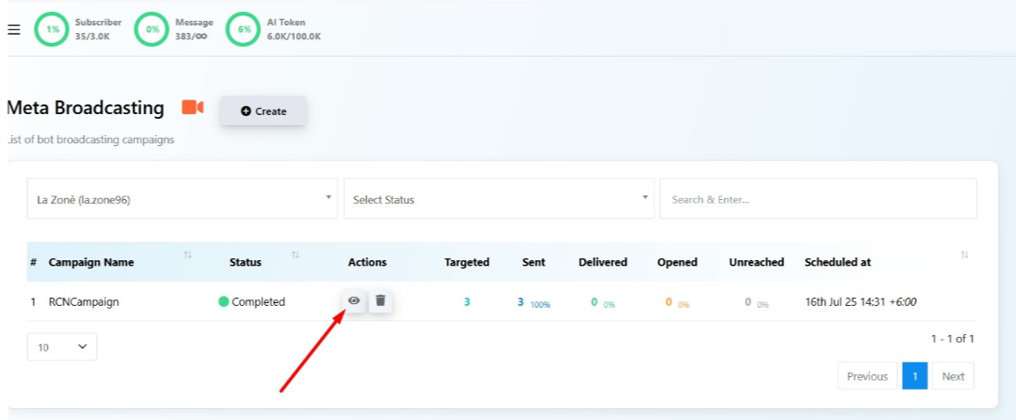Screen dimensions: 1016x420
Task: Go to the Next page
Action: [952, 376]
